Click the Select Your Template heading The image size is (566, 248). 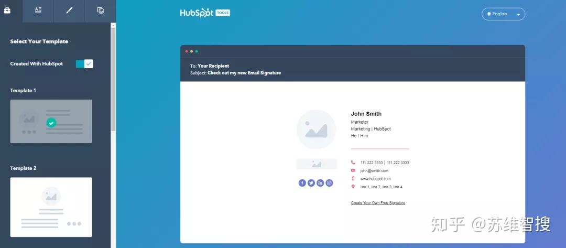[x=39, y=41]
